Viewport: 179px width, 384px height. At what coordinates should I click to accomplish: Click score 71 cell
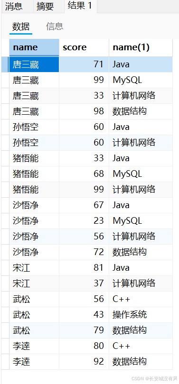tap(84, 64)
